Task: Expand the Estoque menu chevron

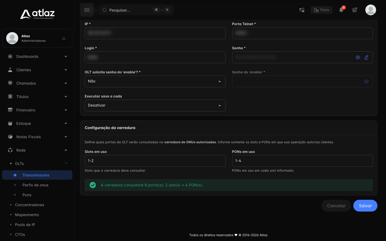Action: [x=66, y=123]
